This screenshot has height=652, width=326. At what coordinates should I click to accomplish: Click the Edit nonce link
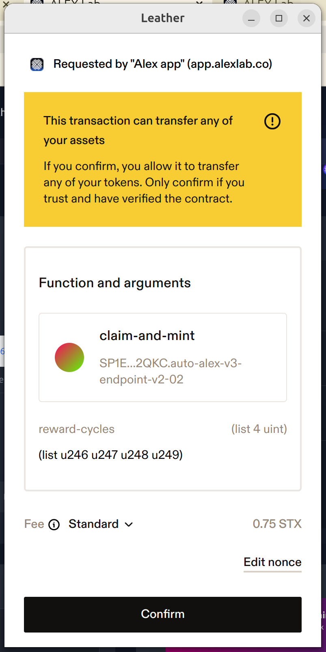[x=272, y=562]
